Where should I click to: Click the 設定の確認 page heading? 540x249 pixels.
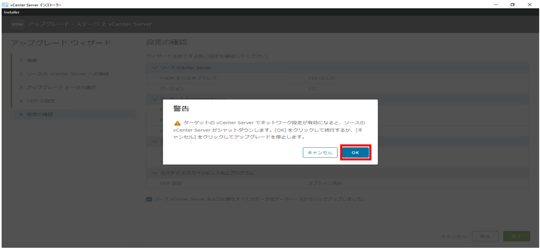[167, 42]
